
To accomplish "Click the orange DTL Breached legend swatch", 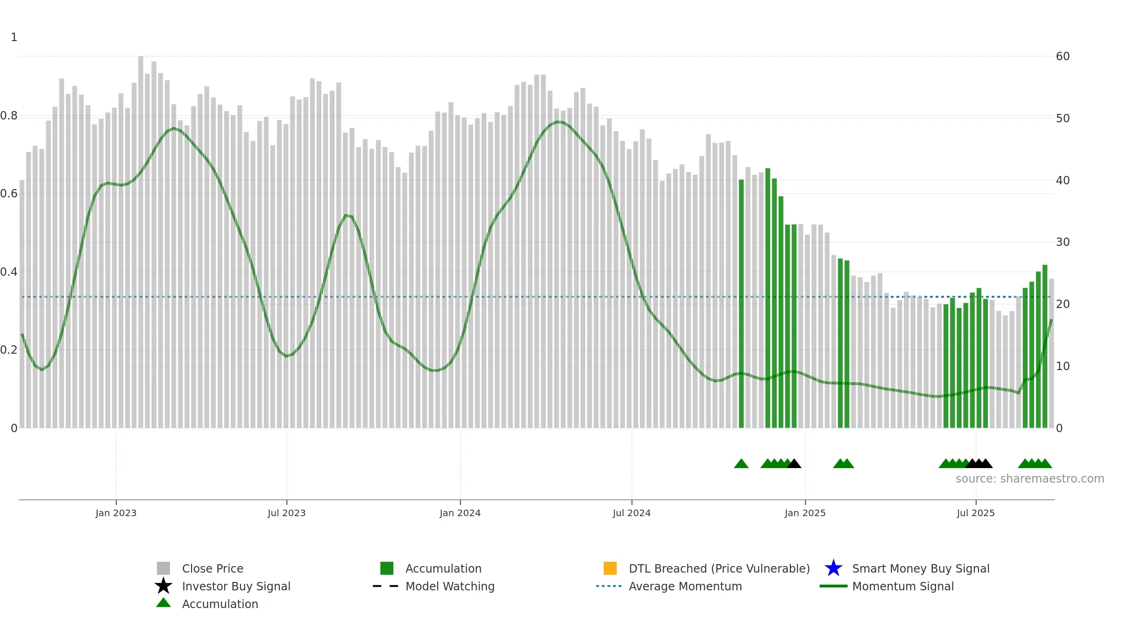I will point(610,568).
